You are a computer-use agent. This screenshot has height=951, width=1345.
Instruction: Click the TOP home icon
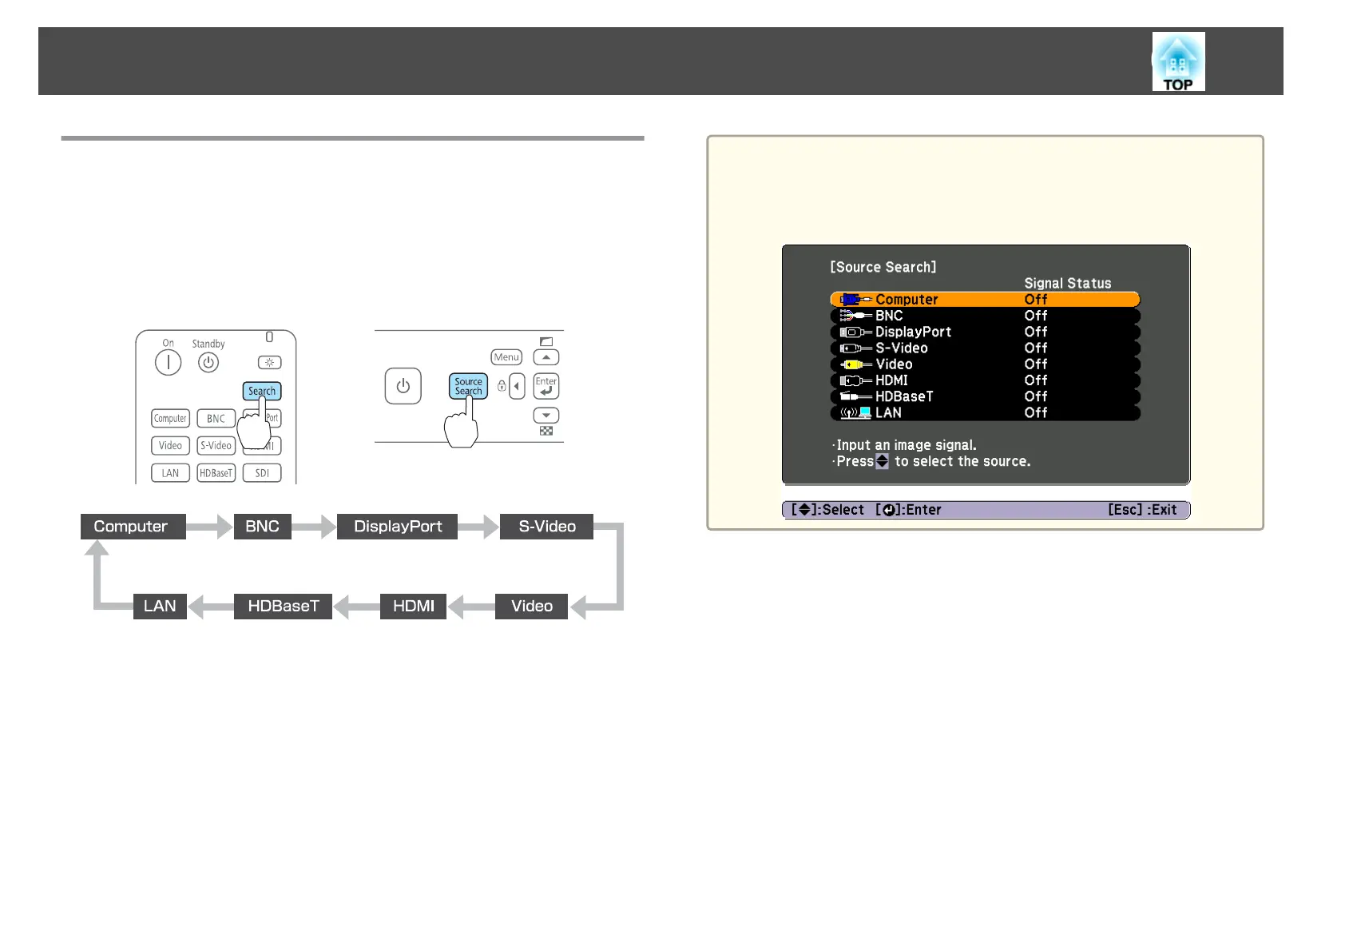tap(1178, 62)
